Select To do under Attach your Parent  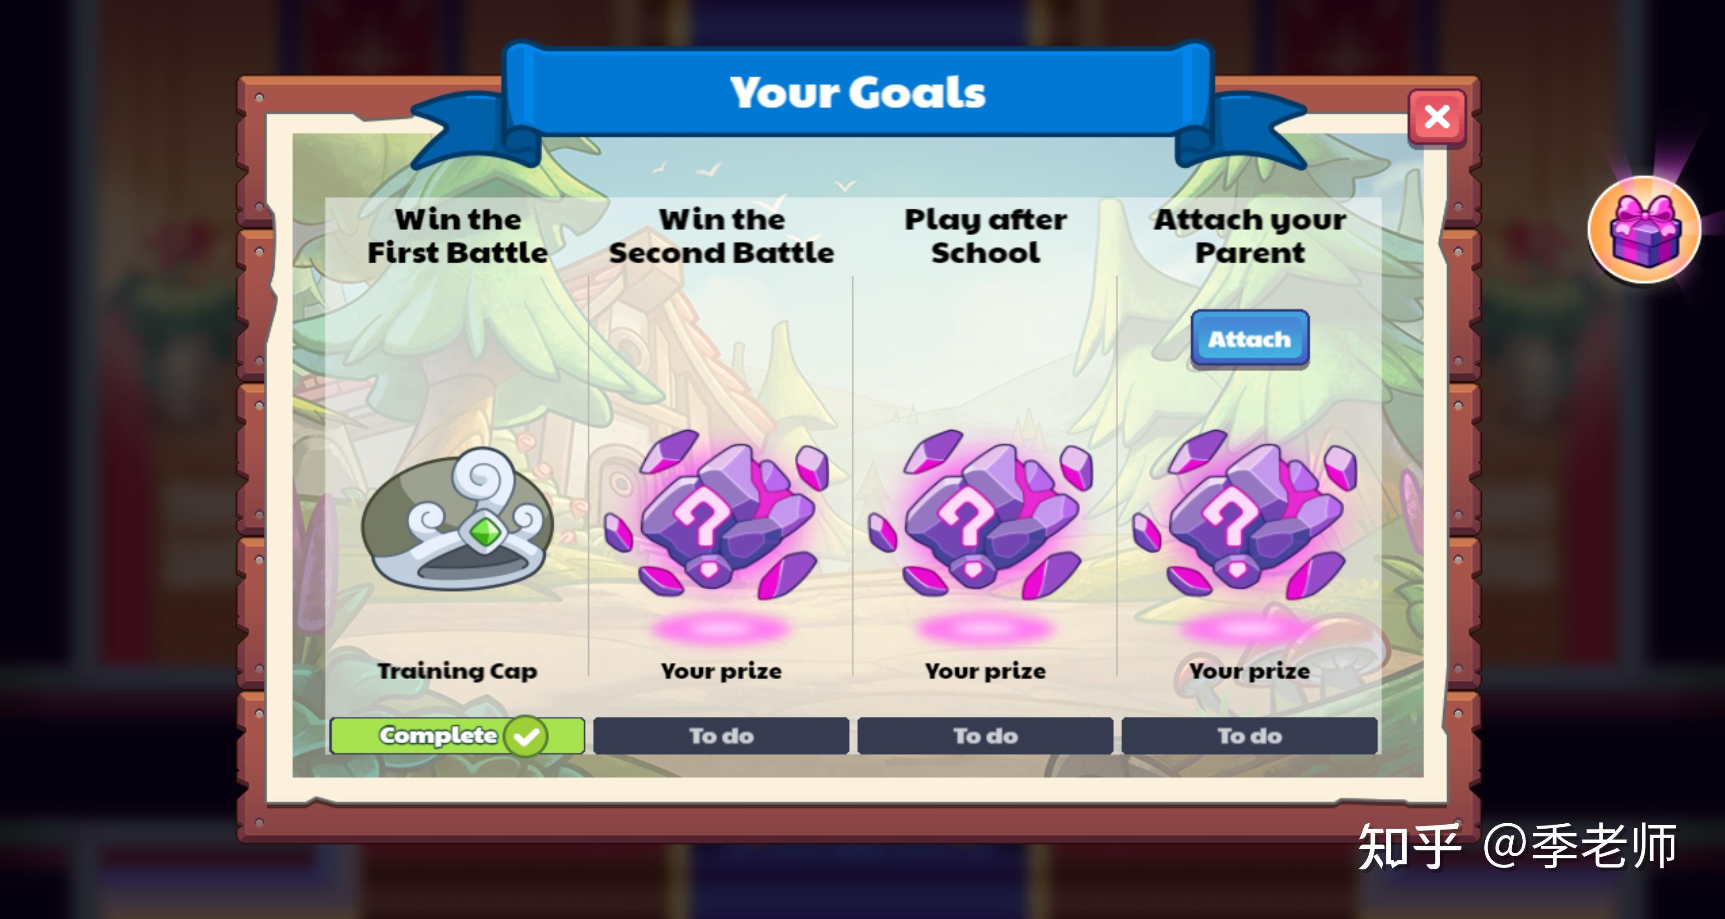(1249, 736)
